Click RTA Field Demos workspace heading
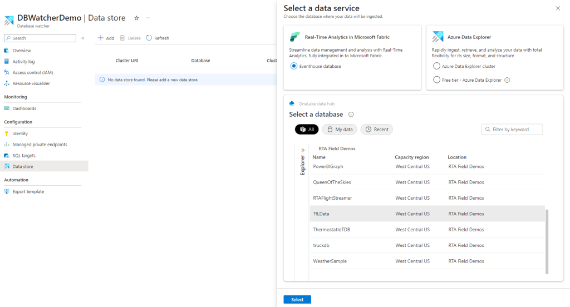 [x=337, y=148]
